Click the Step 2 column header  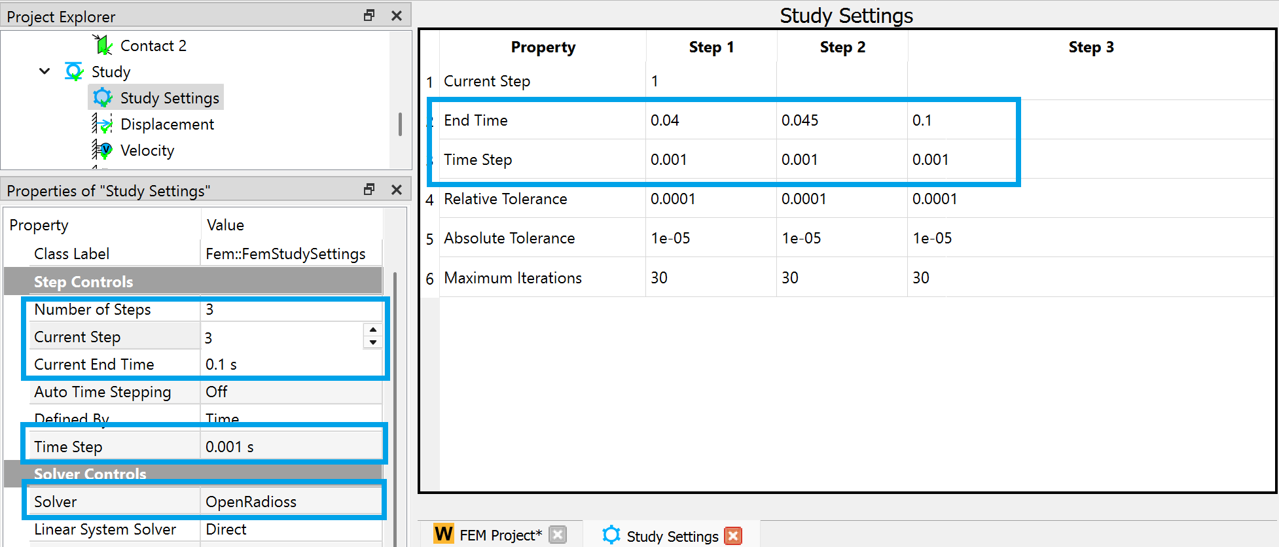(842, 47)
